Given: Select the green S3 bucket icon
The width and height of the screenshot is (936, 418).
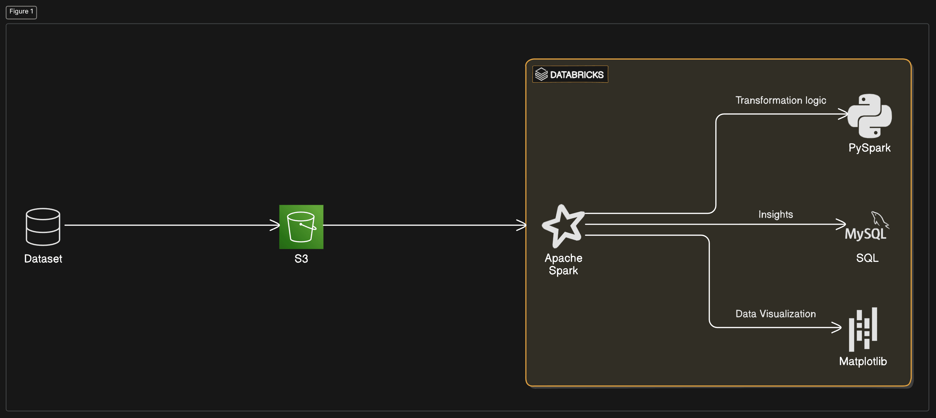Looking at the screenshot, I should pos(301,227).
